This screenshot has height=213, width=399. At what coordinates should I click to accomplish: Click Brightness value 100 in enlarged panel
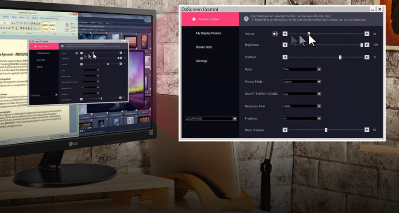375,45
